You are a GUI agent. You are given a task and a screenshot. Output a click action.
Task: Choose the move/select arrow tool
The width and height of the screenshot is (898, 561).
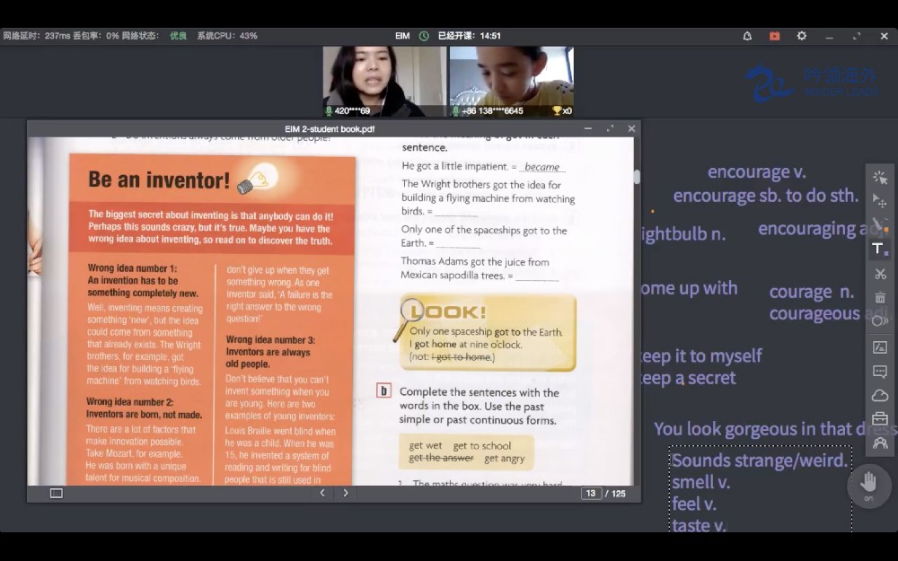pos(880,200)
